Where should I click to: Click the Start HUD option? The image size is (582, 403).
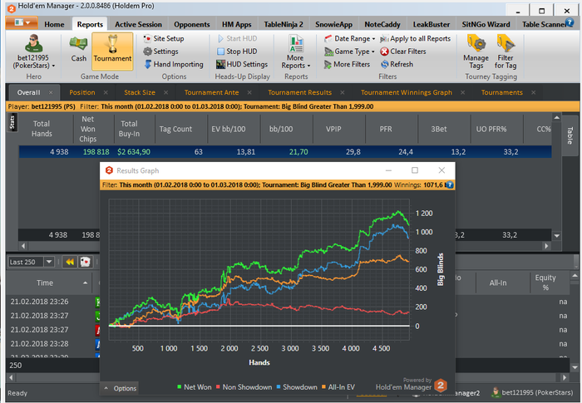click(238, 38)
